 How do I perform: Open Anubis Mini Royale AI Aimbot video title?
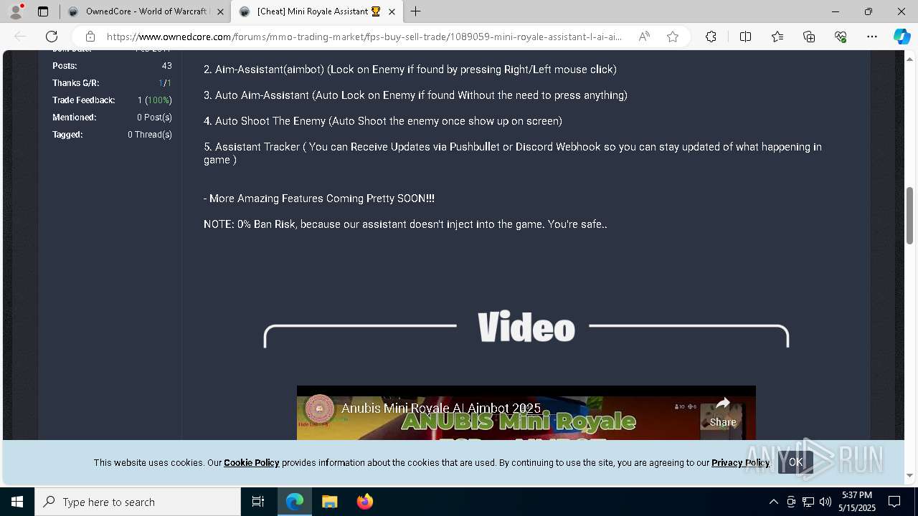(441, 408)
